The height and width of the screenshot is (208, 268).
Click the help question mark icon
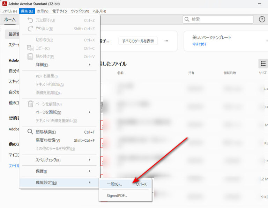point(262,20)
